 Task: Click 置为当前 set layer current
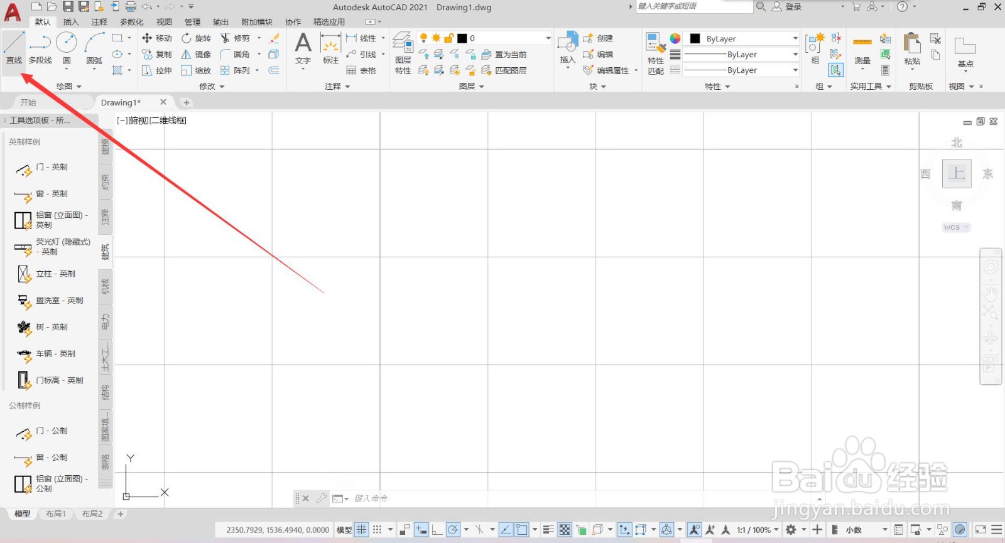504,55
